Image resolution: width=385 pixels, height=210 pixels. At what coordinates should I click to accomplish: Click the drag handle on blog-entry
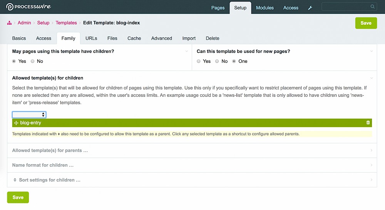coord(16,123)
